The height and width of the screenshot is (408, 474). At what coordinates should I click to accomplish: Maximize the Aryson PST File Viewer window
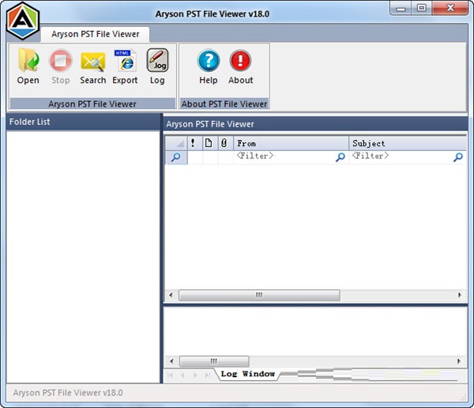coord(421,8)
